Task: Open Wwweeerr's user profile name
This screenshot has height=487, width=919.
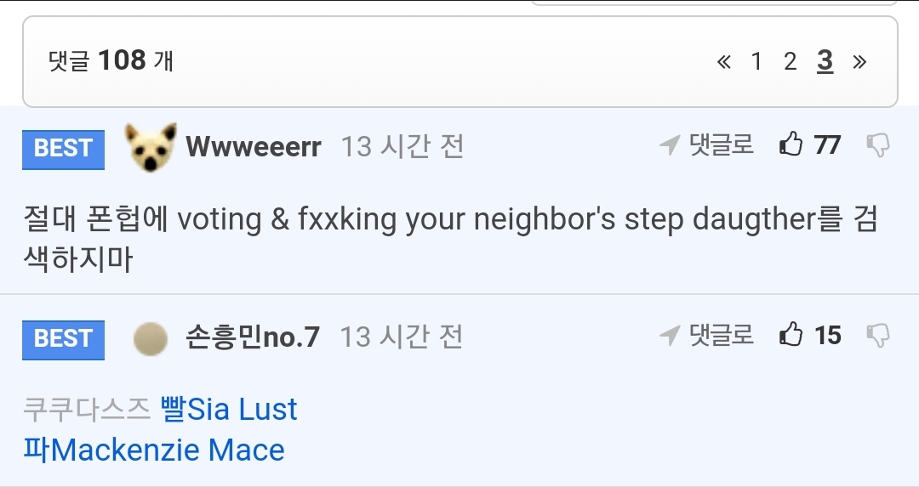Action: pyautogui.click(x=254, y=147)
